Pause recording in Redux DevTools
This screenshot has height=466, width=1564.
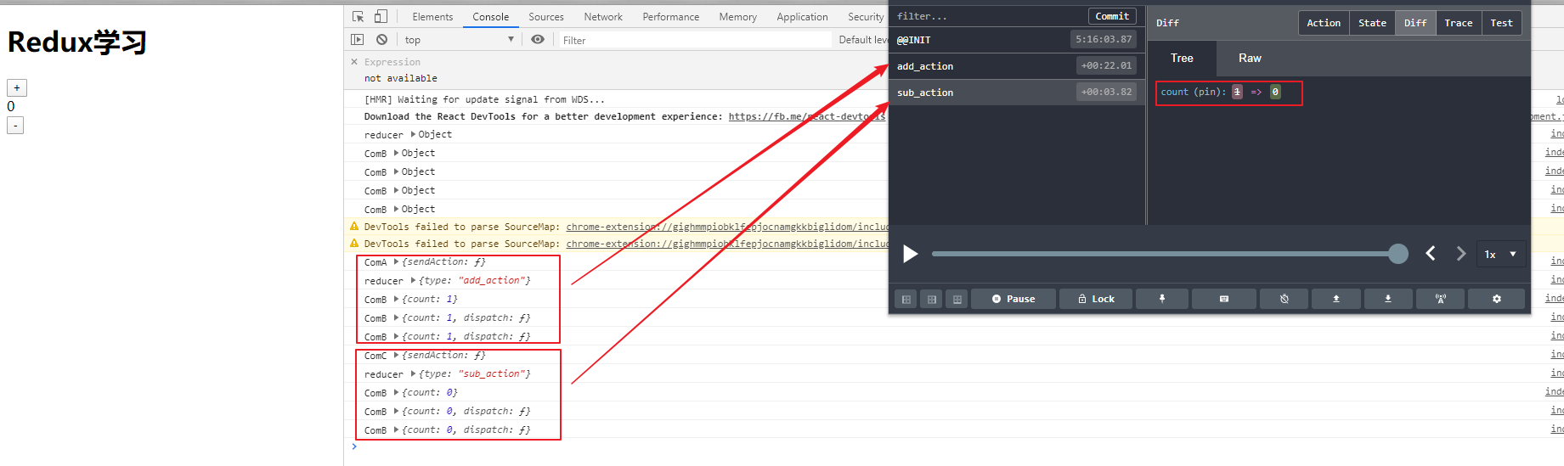tap(1013, 299)
